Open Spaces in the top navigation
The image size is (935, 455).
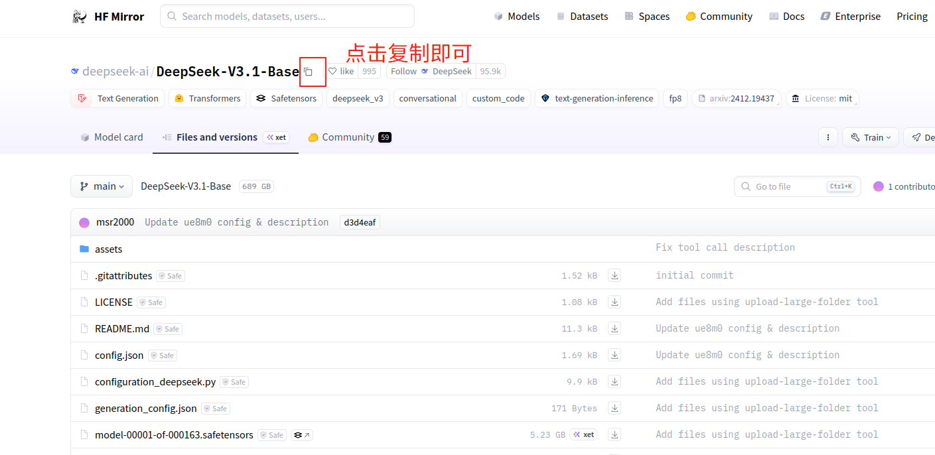click(647, 17)
